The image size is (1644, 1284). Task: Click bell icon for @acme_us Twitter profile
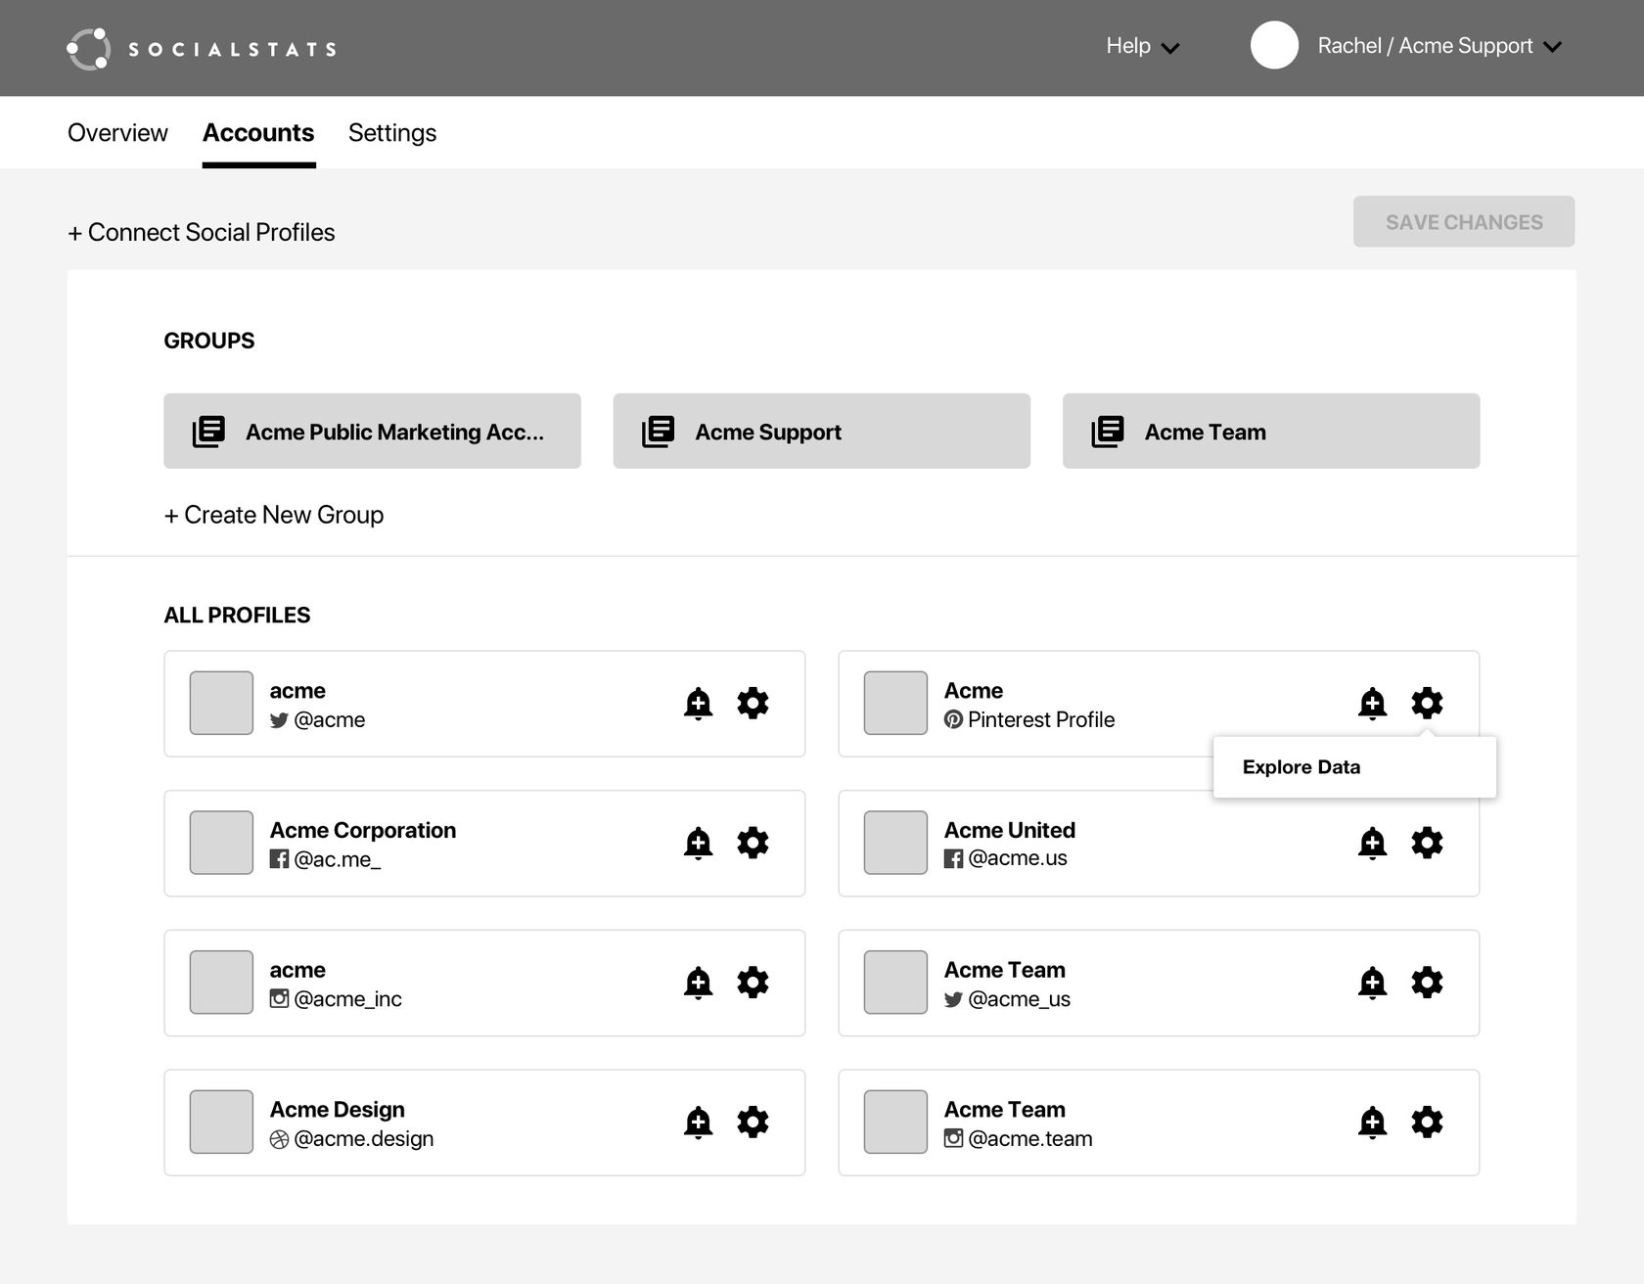[1372, 983]
